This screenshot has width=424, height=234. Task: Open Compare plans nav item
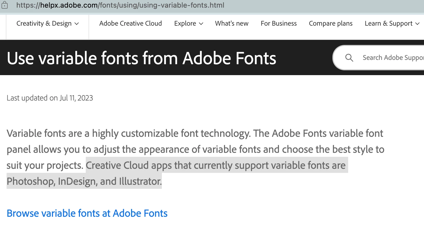[x=331, y=23]
